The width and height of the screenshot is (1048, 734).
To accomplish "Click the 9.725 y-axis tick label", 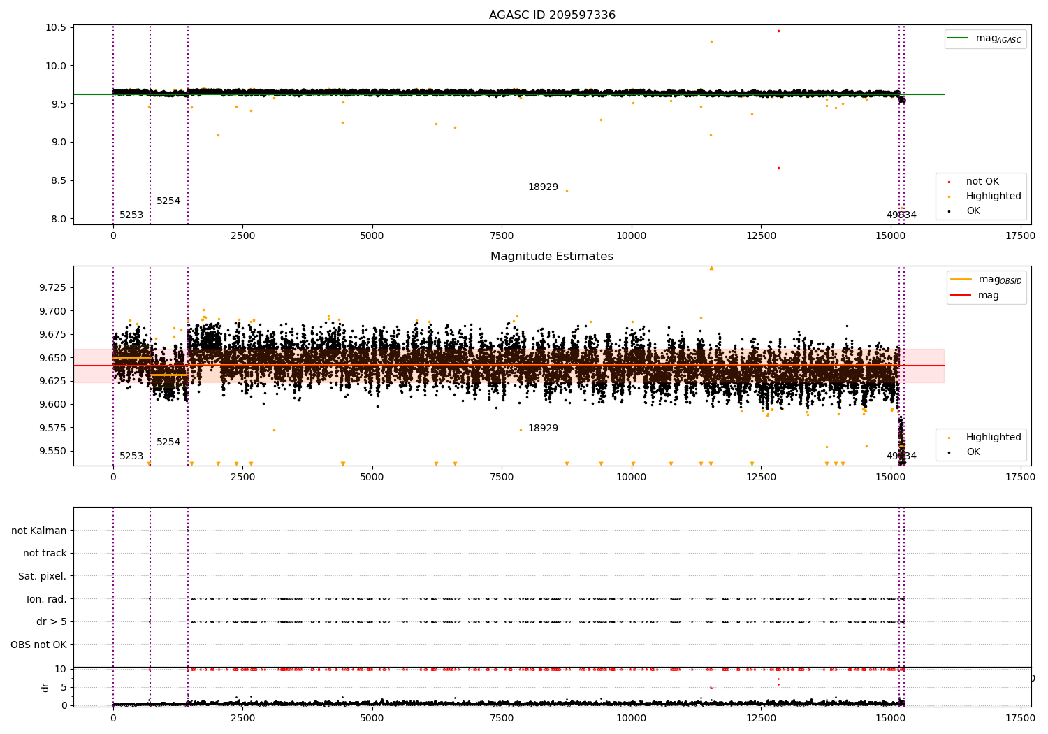I will [x=53, y=288].
